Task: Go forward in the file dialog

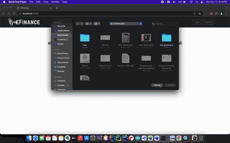Action: pyautogui.click(x=82, y=24)
